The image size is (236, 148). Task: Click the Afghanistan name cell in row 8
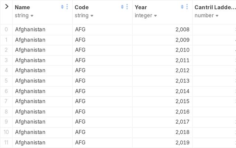30,111
